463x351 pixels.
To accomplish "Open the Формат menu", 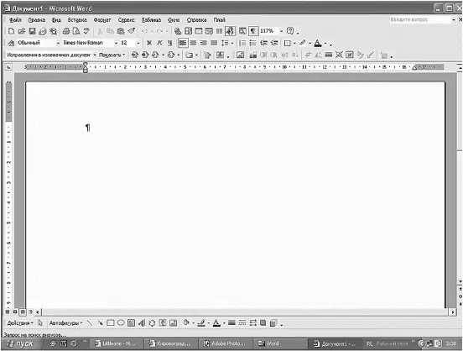I will [102, 20].
